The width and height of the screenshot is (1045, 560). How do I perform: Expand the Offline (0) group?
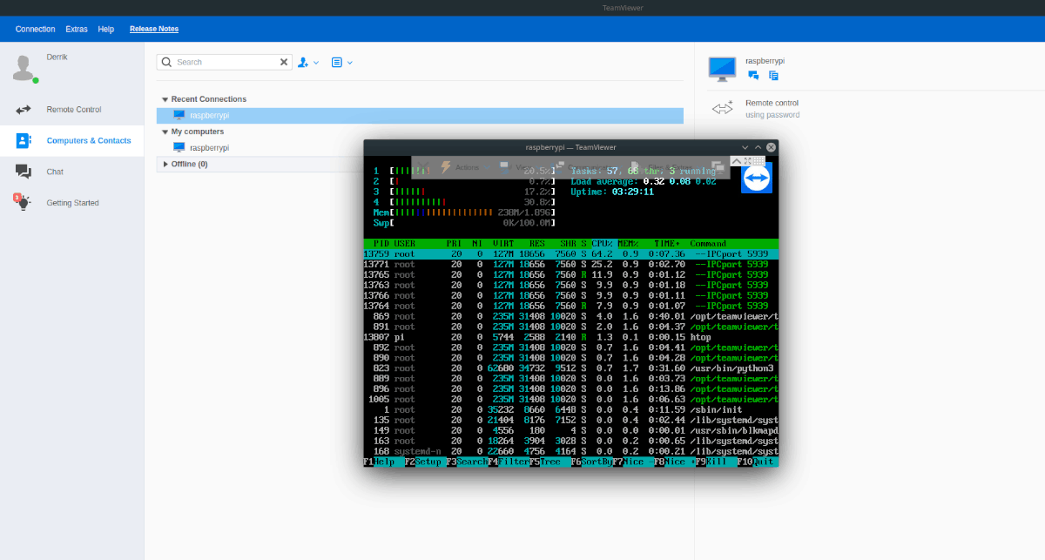pos(165,164)
